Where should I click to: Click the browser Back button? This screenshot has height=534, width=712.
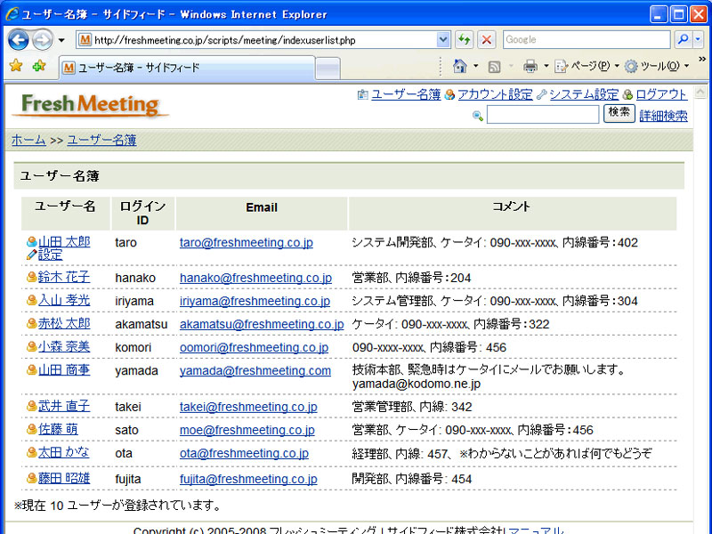[x=19, y=40]
